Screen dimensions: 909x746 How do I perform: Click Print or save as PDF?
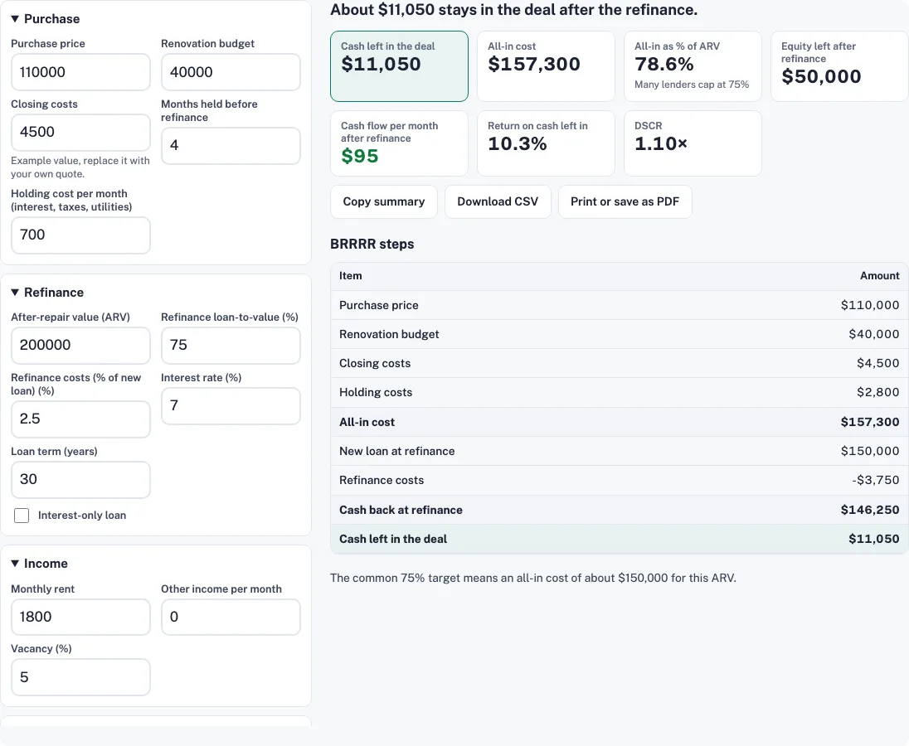pos(625,201)
